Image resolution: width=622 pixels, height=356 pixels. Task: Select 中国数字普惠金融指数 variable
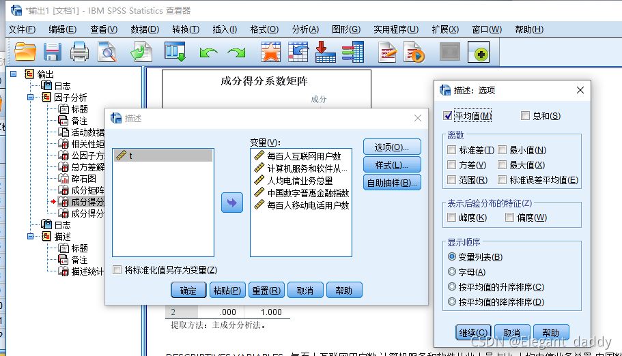(x=300, y=193)
